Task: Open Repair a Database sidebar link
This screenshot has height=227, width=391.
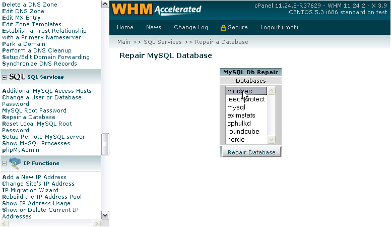Action: click(x=29, y=117)
